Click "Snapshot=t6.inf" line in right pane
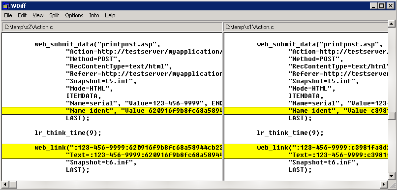Screen dimensions: 397x190 click(324, 162)
